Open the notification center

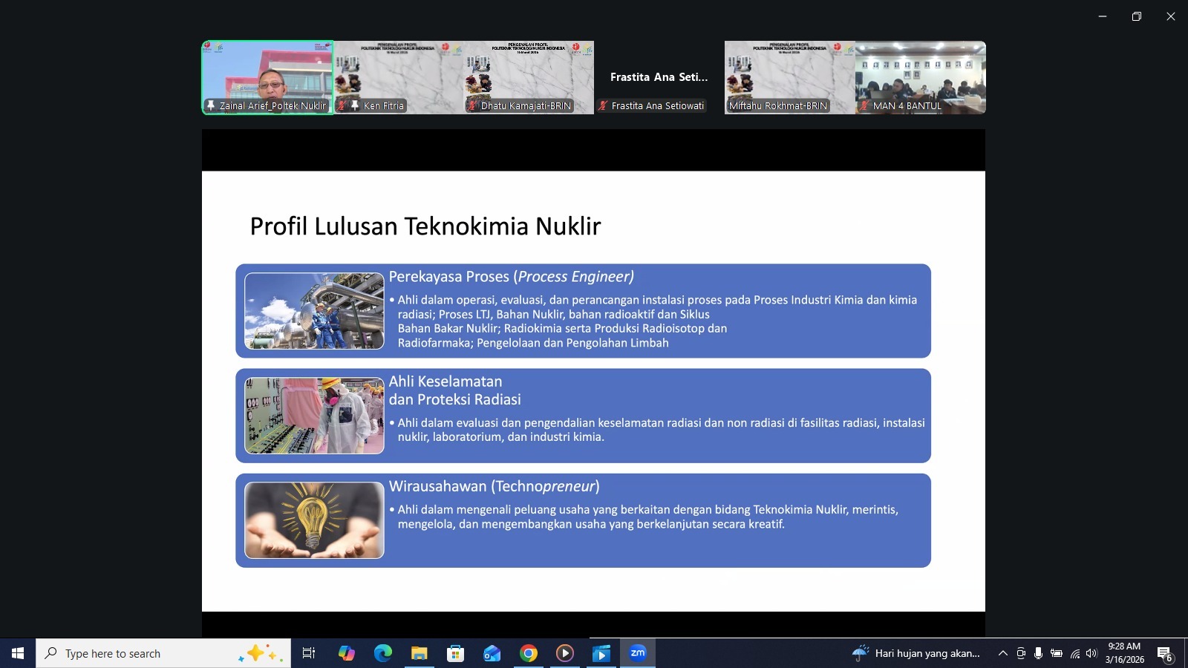pos(1164,653)
